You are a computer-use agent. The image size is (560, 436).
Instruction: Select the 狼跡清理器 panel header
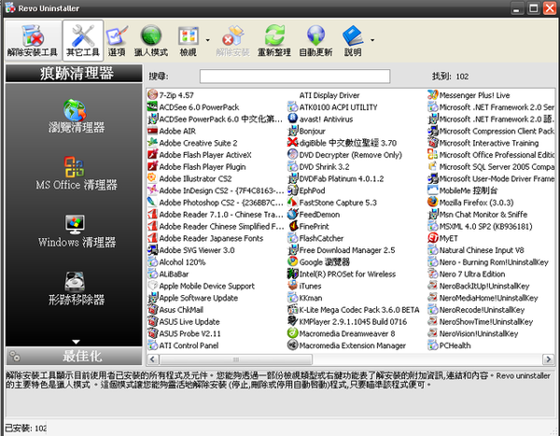click(x=74, y=73)
